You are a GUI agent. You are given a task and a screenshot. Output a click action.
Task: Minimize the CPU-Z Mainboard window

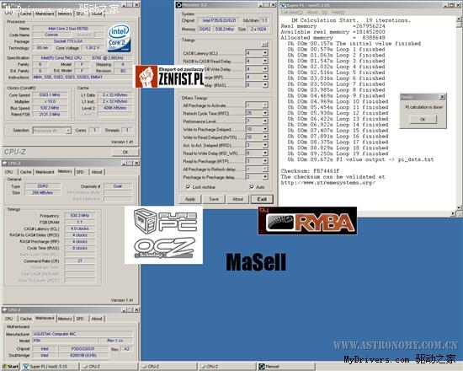(x=124, y=309)
